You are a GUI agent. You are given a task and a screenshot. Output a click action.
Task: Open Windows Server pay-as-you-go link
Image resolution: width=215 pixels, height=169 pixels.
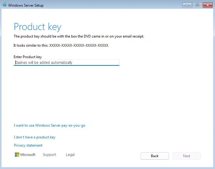(x=50, y=125)
